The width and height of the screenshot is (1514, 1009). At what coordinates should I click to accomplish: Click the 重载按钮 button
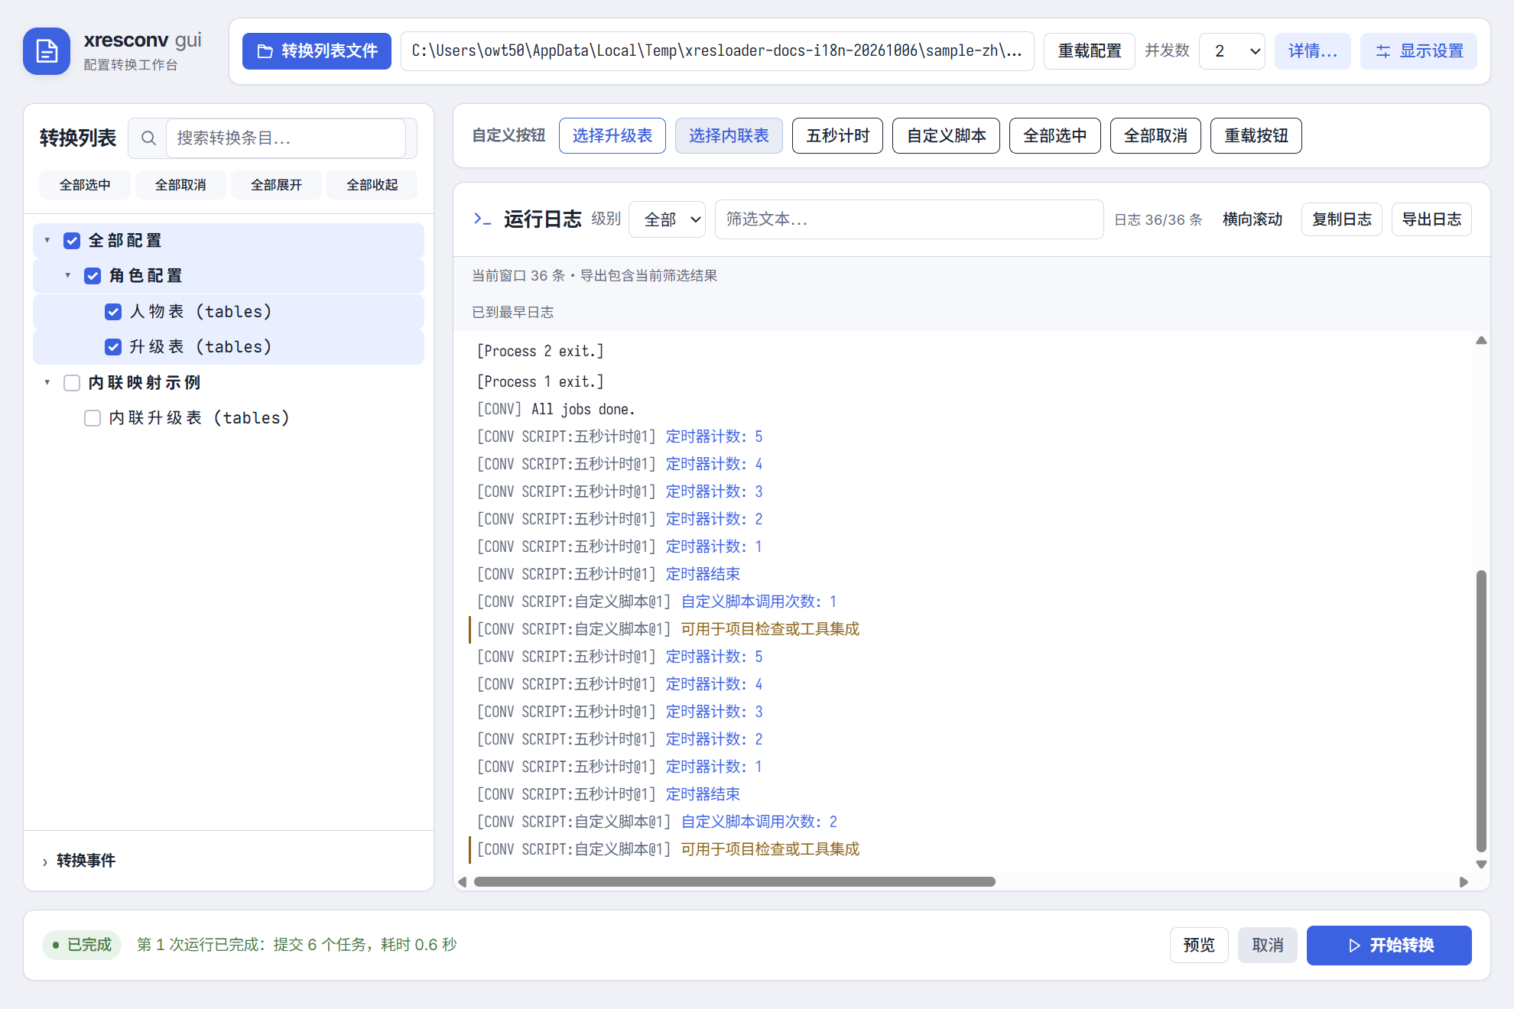(1256, 136)
